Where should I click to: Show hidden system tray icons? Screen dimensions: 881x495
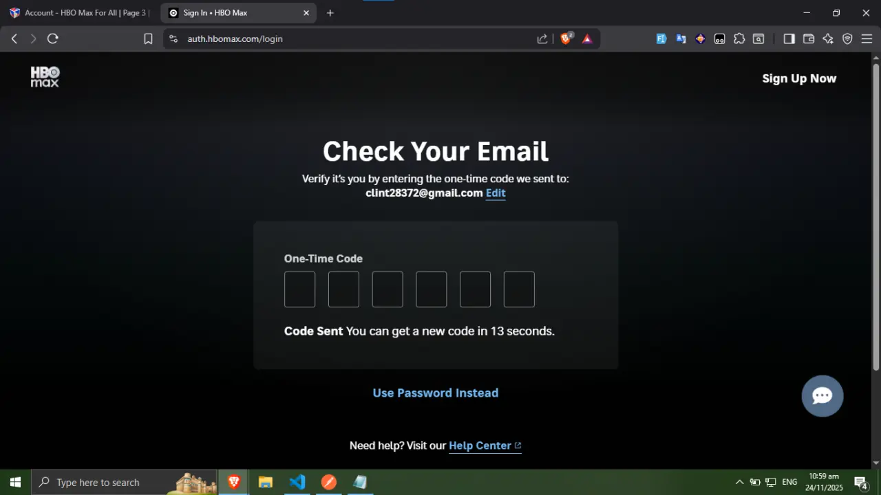[739, 482]
